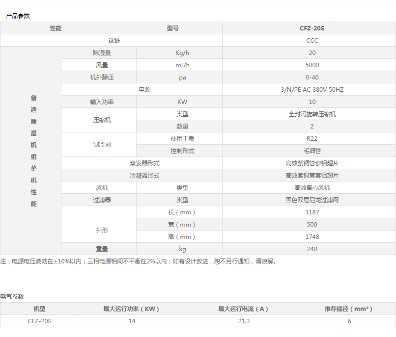396x337 pixels.
Task: Click the 3/N/PE AC 380V 50HZ value
Action: [312, 90]
